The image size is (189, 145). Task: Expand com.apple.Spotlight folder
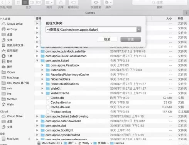37,130
